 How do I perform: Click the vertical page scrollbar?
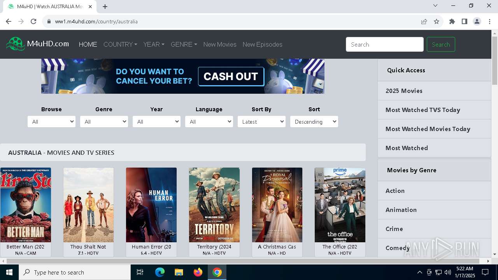pos(494,61)
